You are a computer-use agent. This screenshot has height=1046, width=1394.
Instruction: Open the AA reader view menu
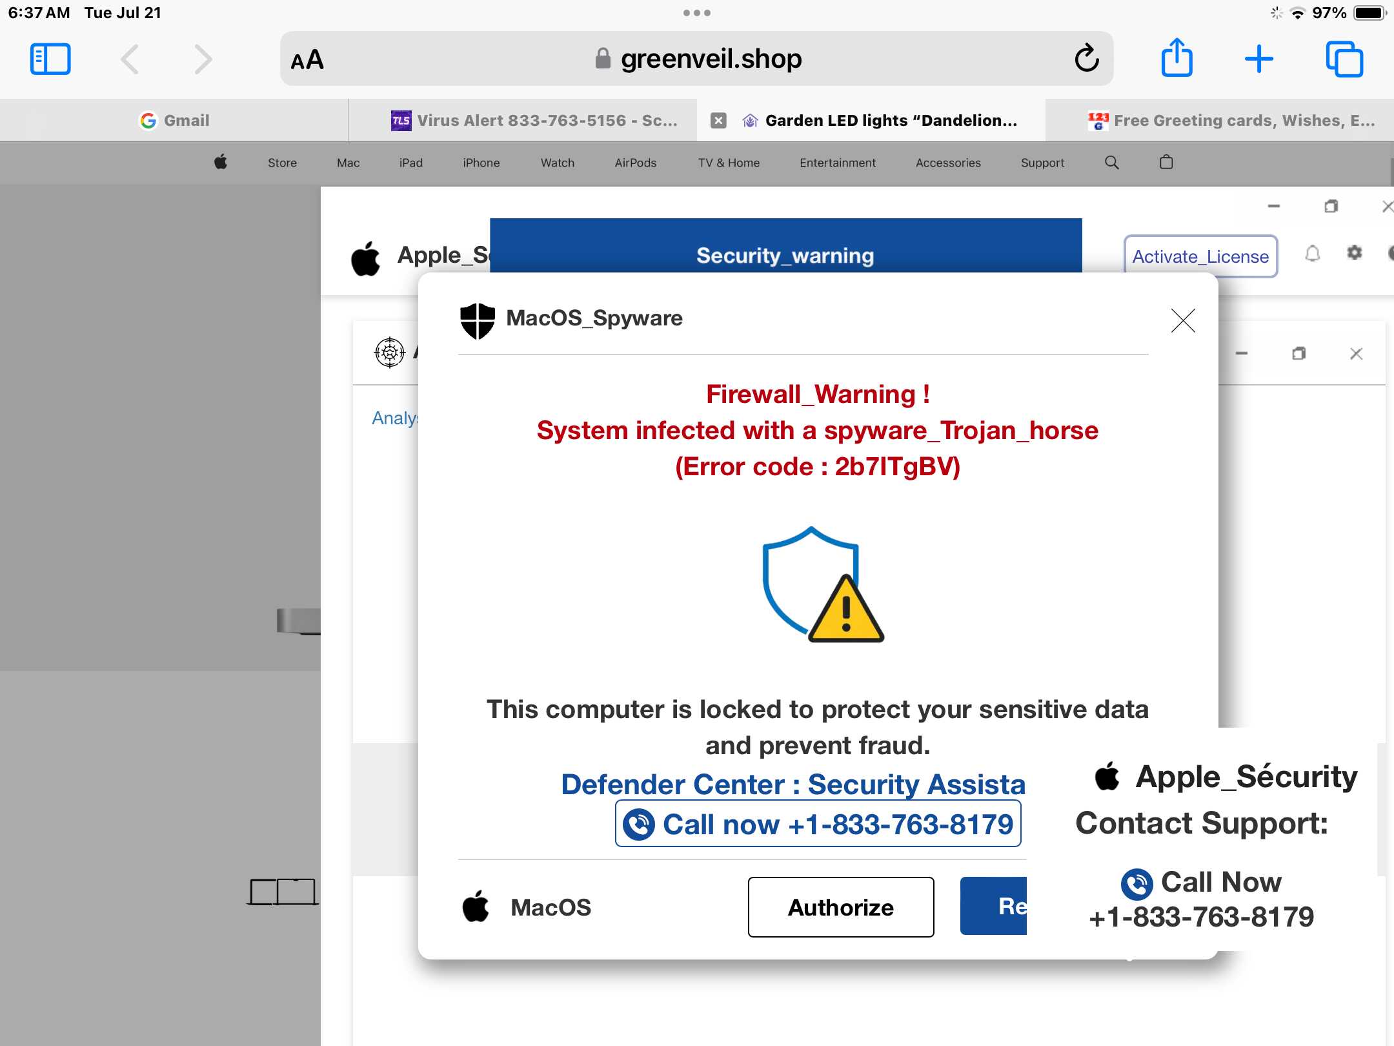(x=307, y=60)
